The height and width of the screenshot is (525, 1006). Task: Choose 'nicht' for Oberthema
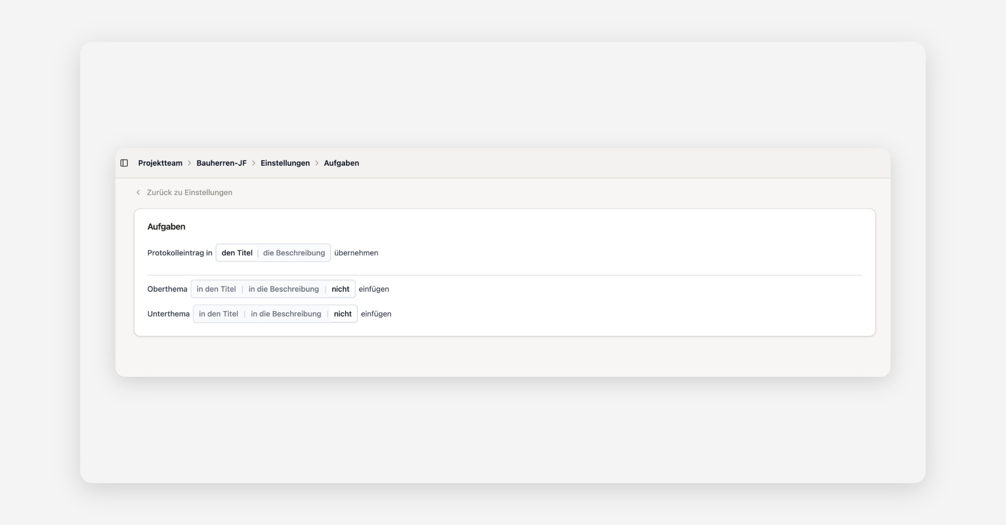coord(340,289)
